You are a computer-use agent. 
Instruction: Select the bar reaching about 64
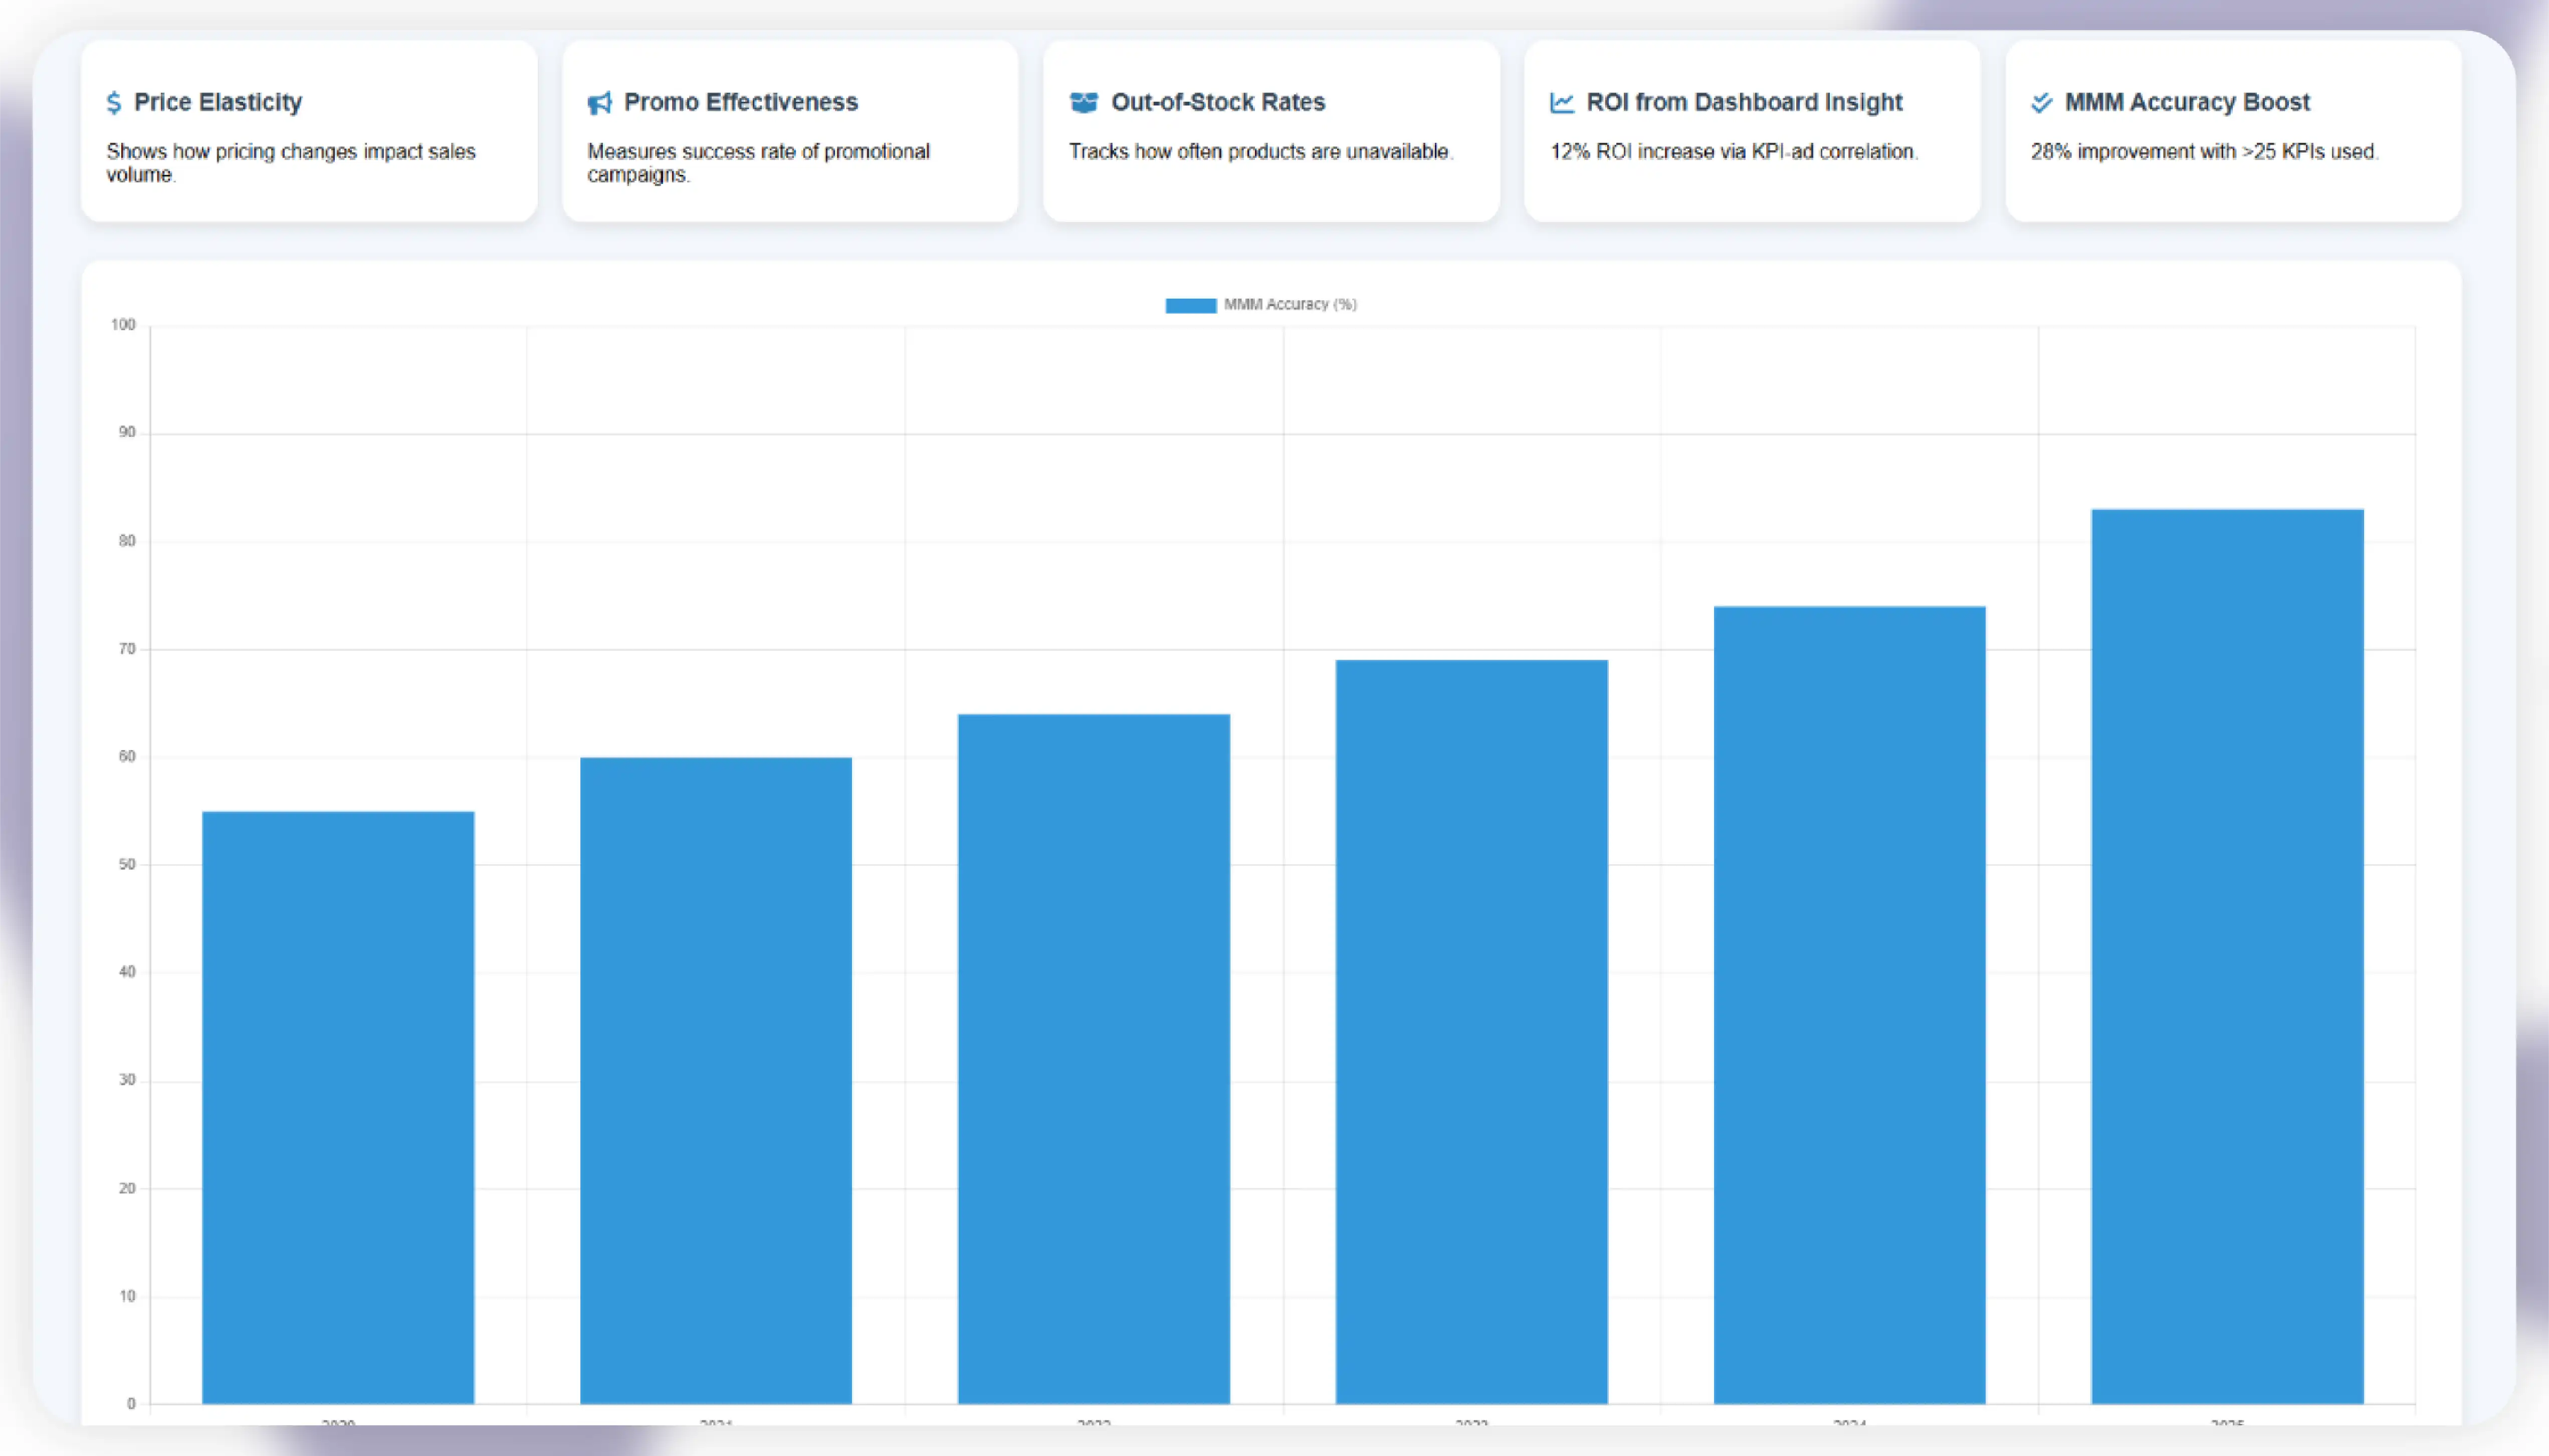pos(1093,1058)
